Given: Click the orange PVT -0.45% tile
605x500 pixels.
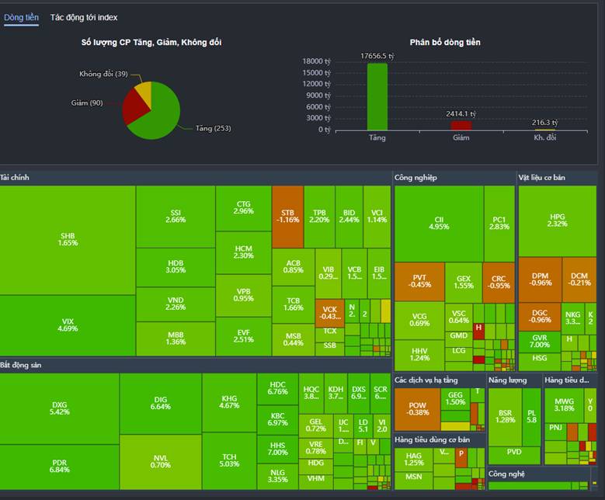Looking at the screenshot, I should point(419,282).
